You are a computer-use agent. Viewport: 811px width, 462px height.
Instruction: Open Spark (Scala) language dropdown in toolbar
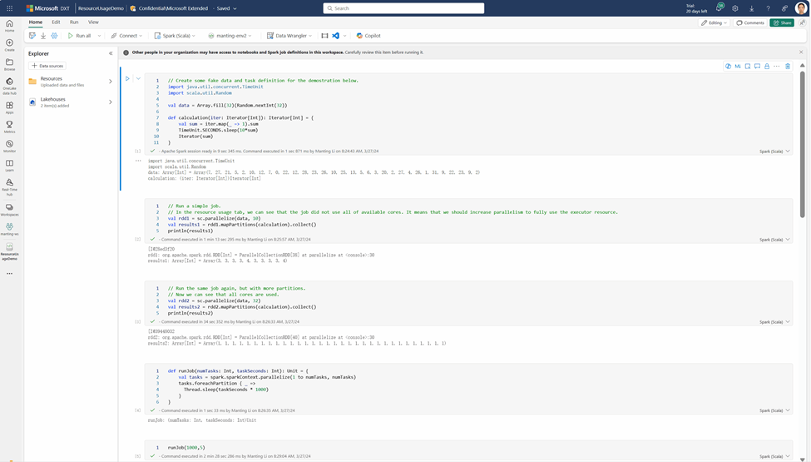point(175,36)
